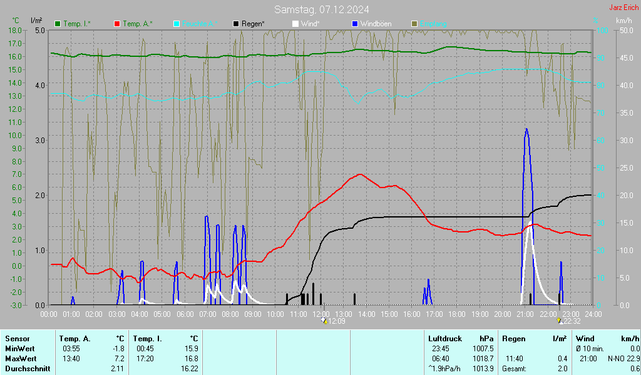Click the black Regen legend square
641x375 pixels.
pos(236,24)
